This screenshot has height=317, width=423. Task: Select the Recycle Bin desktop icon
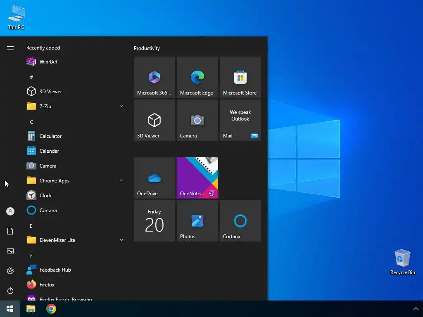click(402, 262)
